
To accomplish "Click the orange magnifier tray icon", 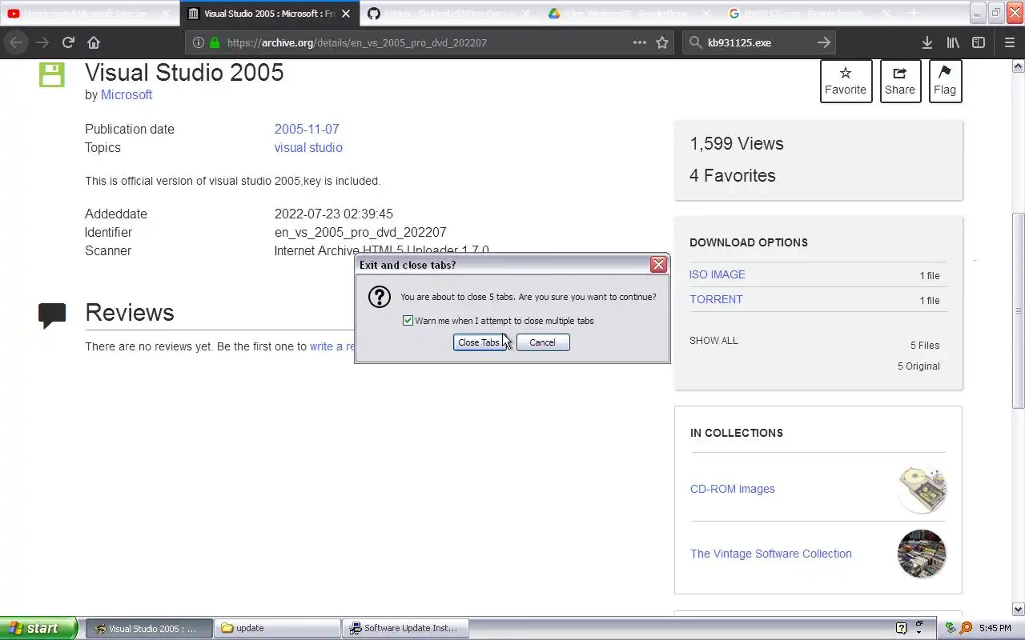I will [966, 628].
